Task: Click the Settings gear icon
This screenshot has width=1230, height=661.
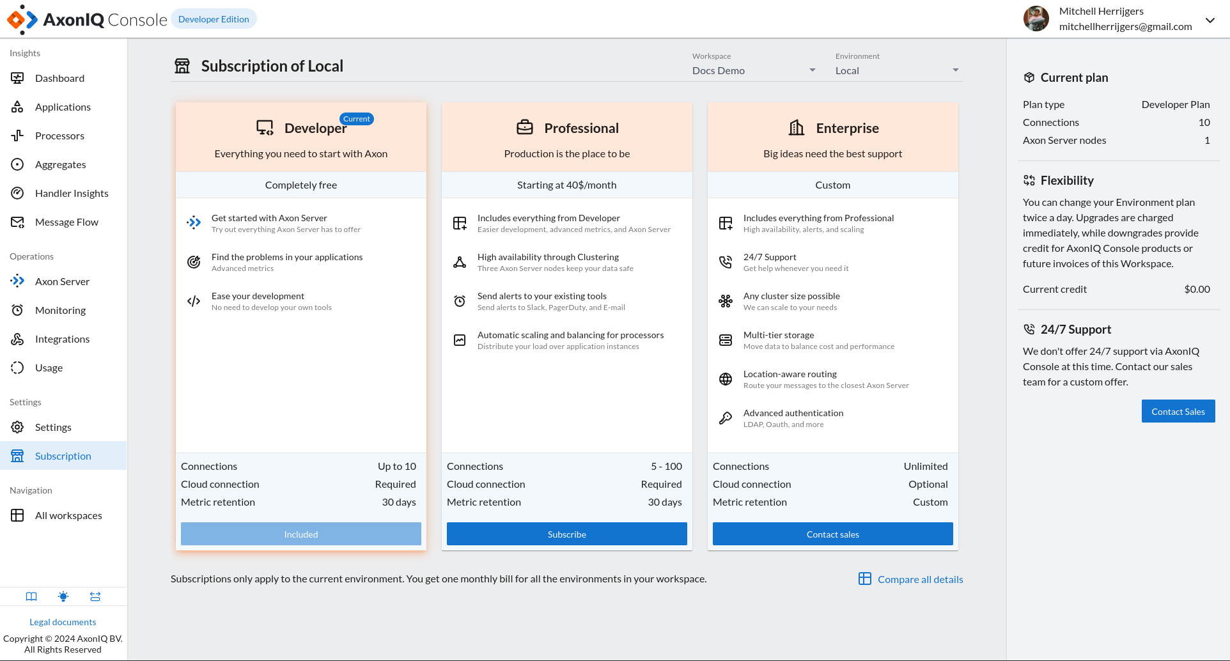Action: [17, 427]
